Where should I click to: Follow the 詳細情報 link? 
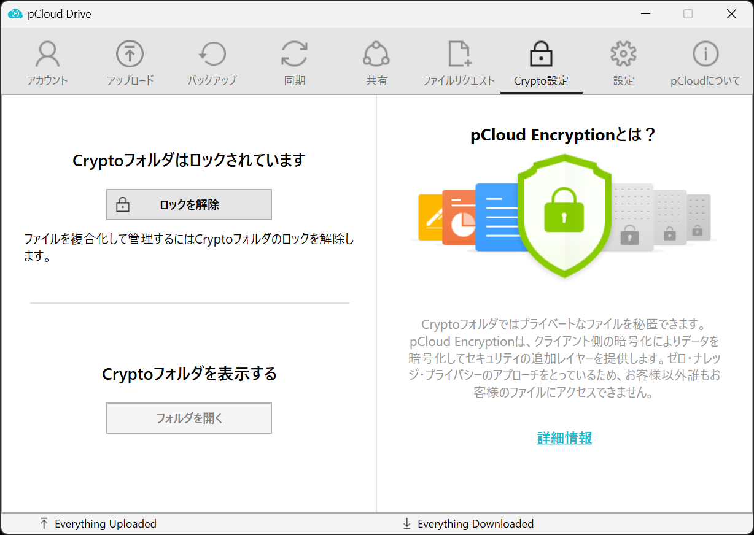[564, 437]
